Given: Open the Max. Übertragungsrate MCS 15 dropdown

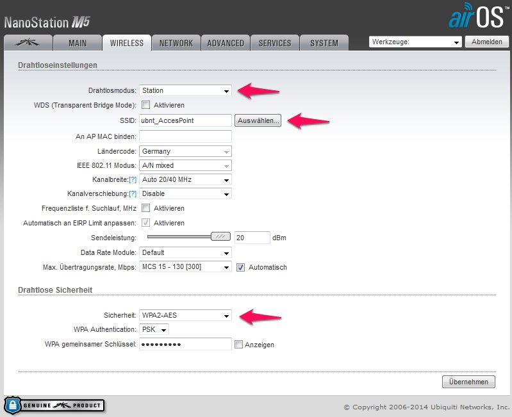Looking at the screenshot, I should pos(185,266).
